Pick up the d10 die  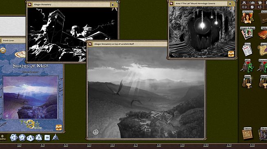tap(31, 138)
